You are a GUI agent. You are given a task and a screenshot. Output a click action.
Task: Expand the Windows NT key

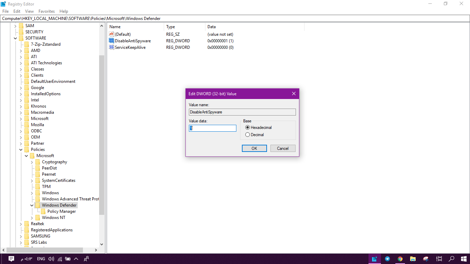[32, 218]
